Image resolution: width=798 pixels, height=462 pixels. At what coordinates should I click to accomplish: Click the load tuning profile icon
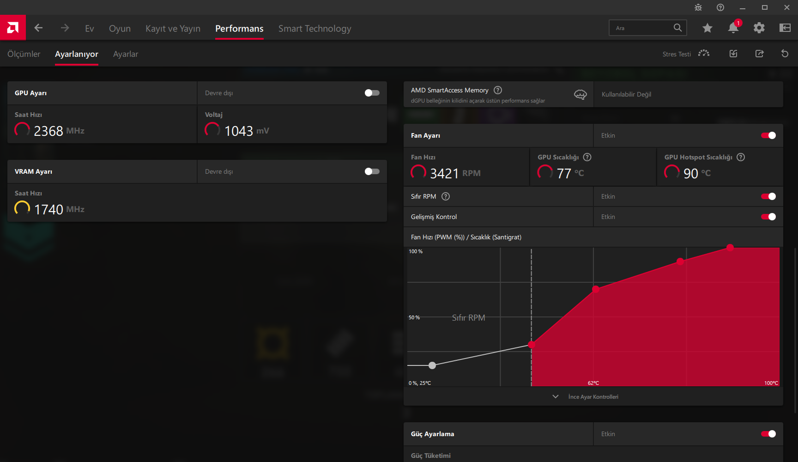[x=733, y=54]
